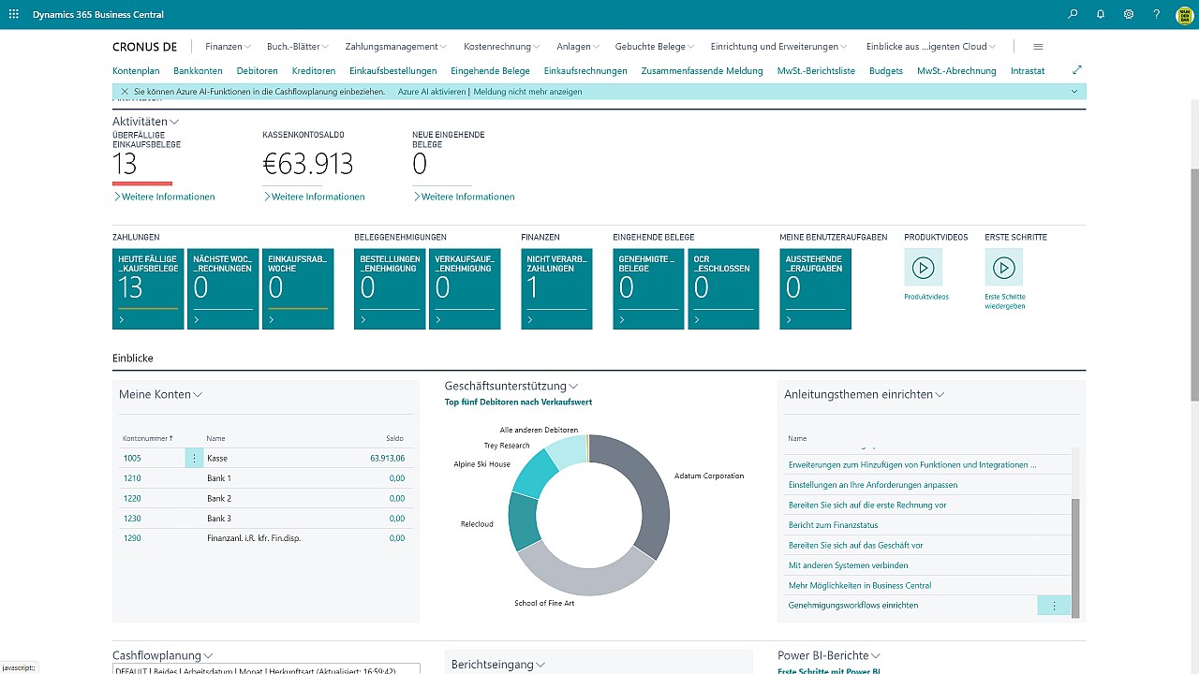The height and width of the screenshot is (674, 1199).
Task: Open the Verkaufsauftrag Genehmigung tile
Action: 465,288
